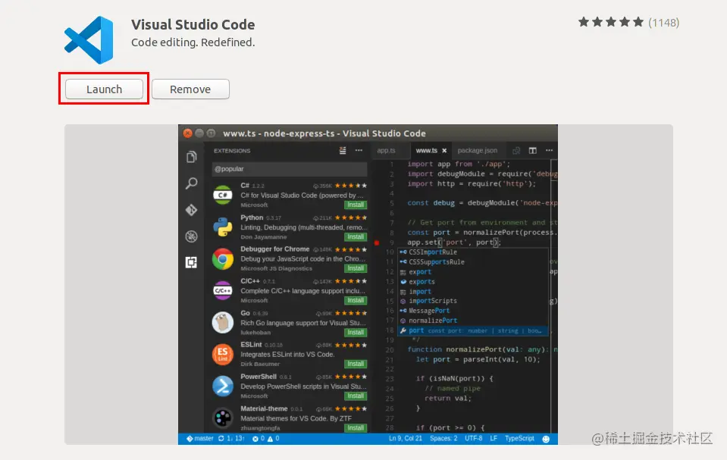
Task: Click the Debugger for Chrome extension icon
Action: click(223, 258)
